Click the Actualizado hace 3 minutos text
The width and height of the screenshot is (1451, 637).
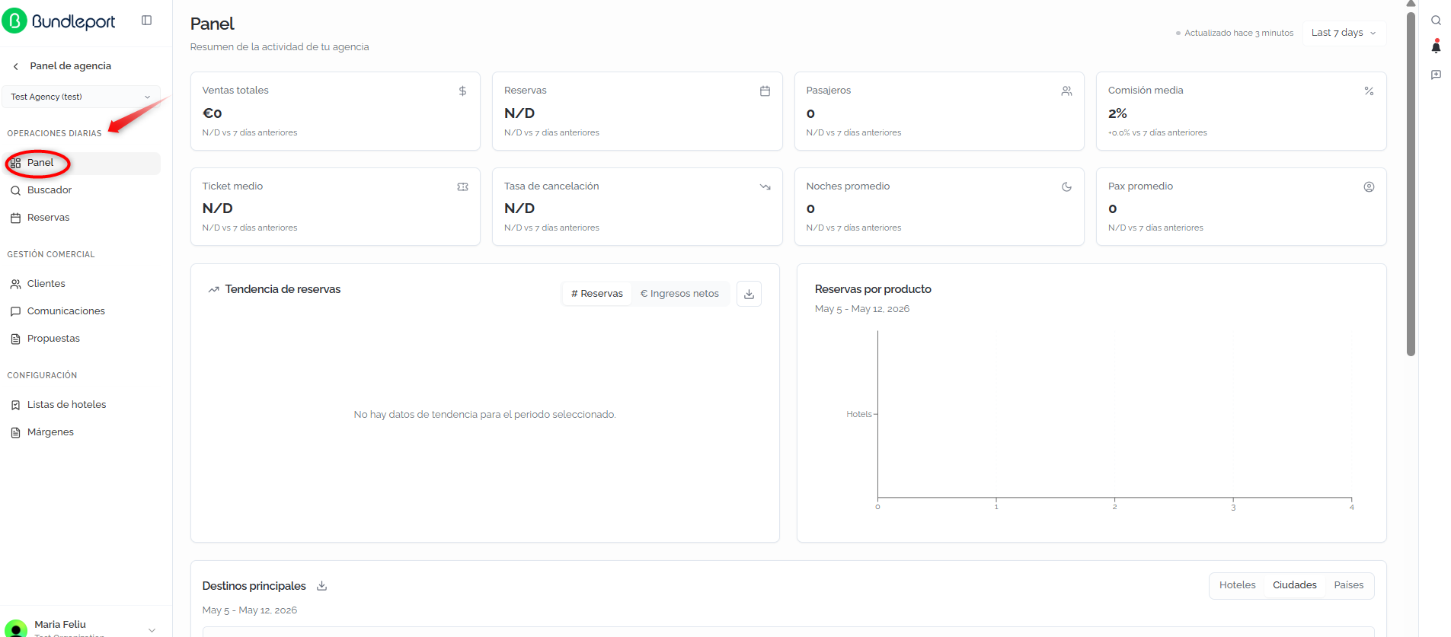tap(1238, 33)
